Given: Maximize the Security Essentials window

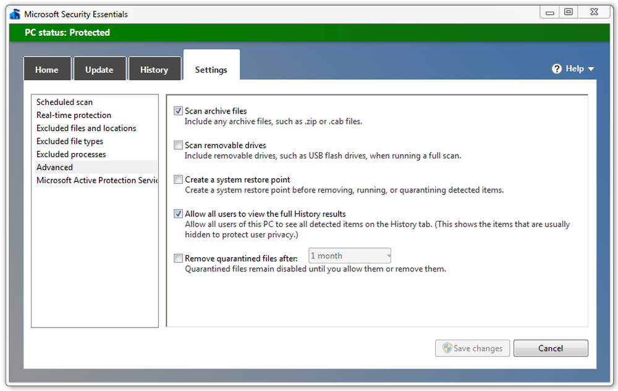Looking at the screenshot, I should click(569, 12).
